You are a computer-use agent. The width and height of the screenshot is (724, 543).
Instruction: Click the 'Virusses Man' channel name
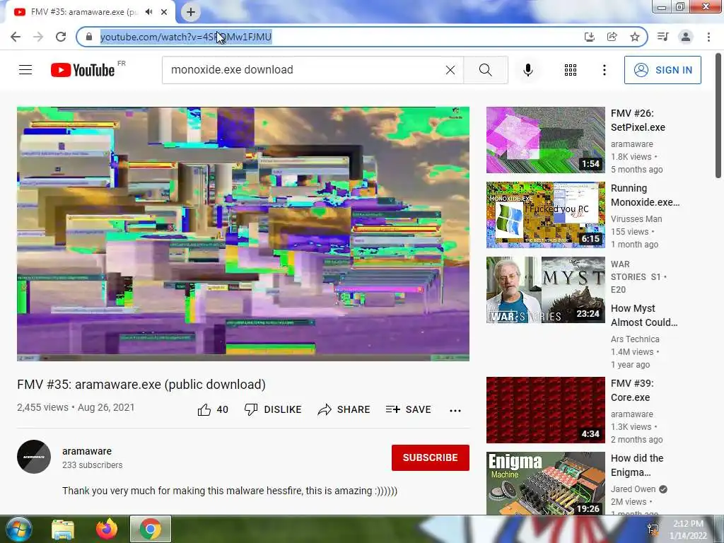(636, 219)
